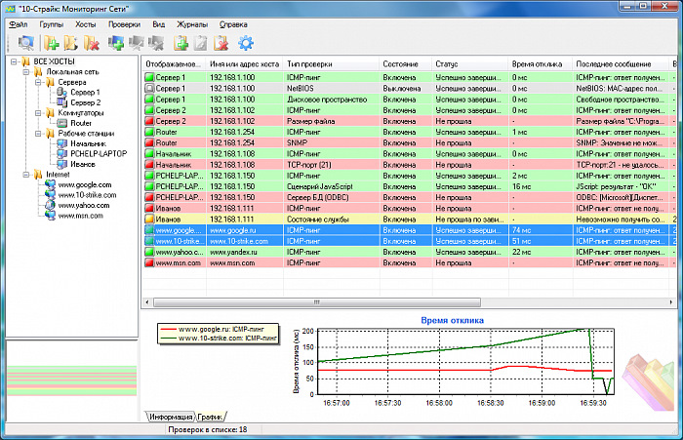Image resolution: width=683 pixels, height=440 pixels.
Task: Click the add host computer icon
Action: point(116,42)
